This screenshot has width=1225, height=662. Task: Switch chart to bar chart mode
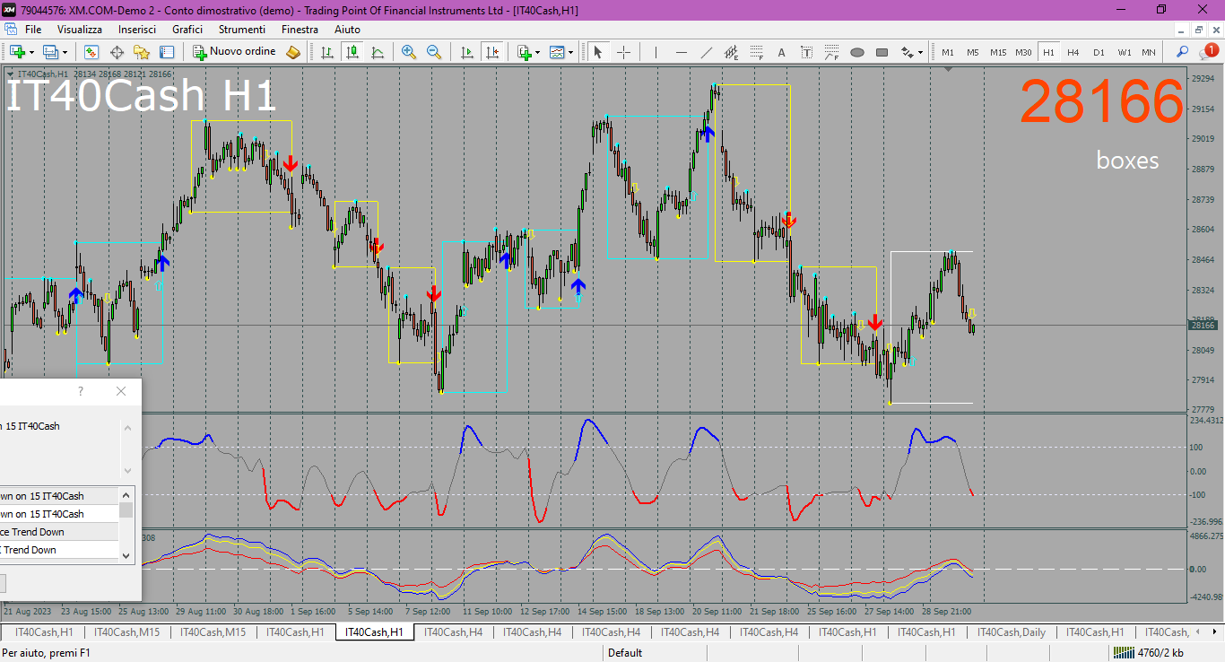327,52
